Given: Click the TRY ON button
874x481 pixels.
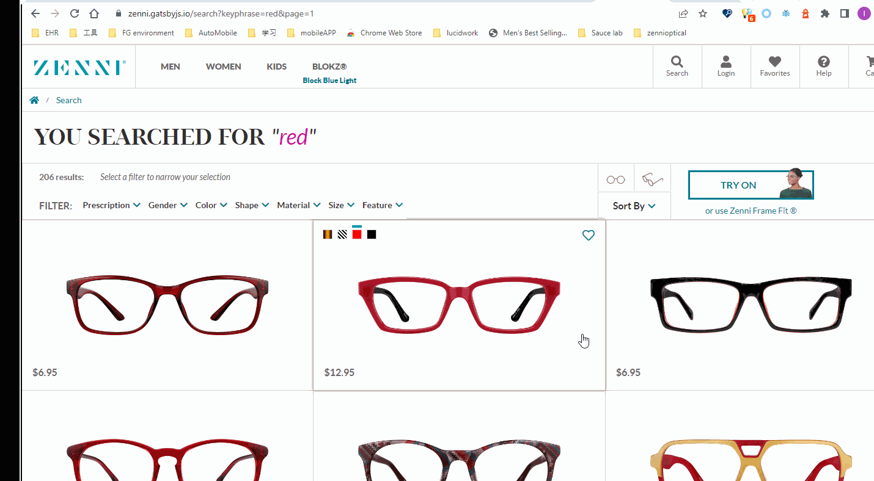Looking at the screenshot, I should (751, 185).
